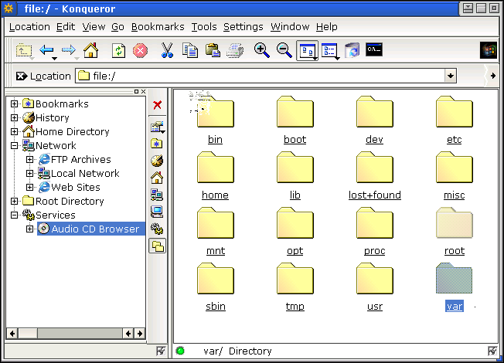Open the View menu
Image resolution: width=504 pixels, height=363 pixels.
click(x=94, y=27)
